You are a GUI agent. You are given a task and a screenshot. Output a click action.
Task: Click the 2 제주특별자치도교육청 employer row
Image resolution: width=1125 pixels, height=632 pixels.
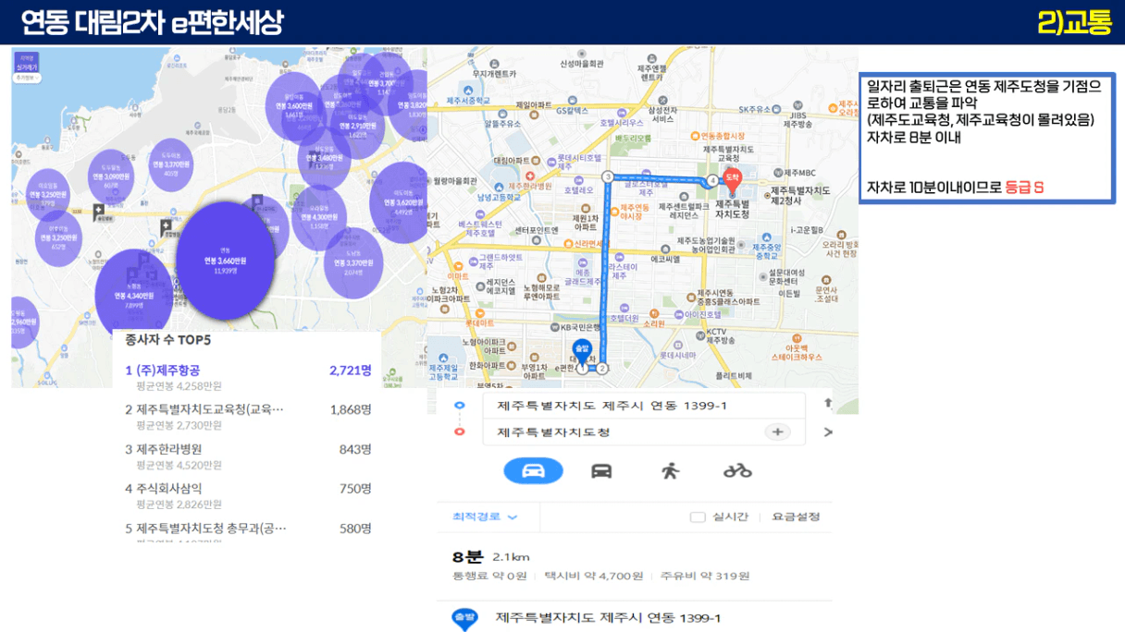click(248, 417)
